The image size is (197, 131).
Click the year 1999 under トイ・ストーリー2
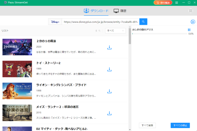[39, 68]
